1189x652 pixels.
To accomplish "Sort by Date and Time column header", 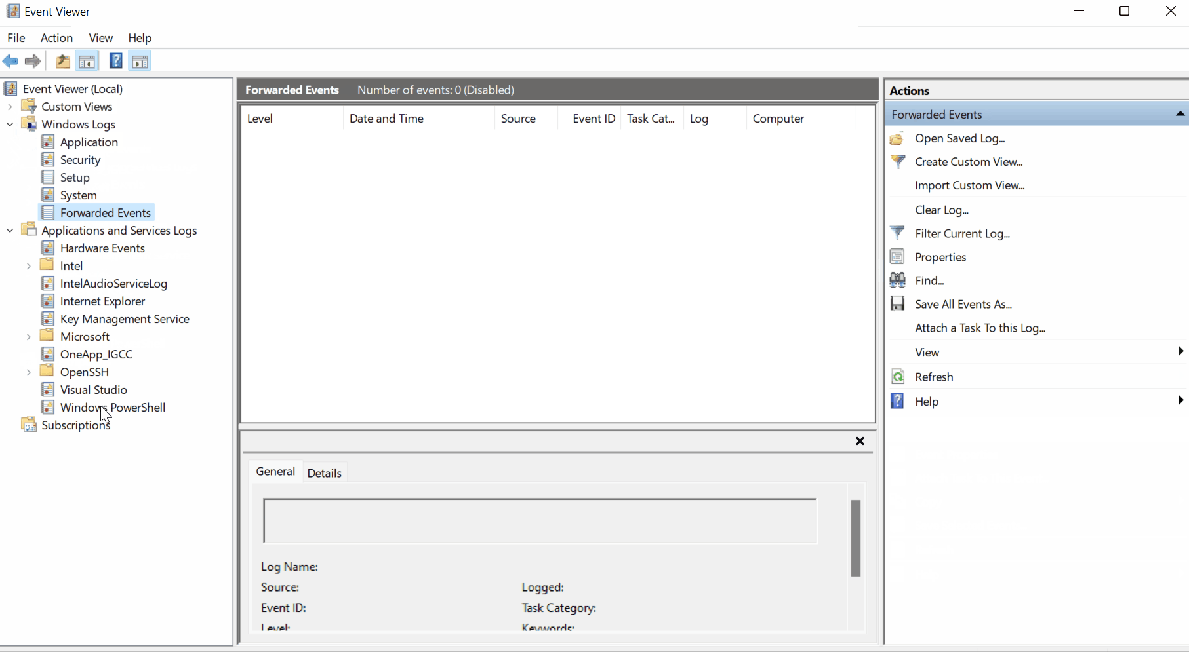I will (x=418, y=119).
